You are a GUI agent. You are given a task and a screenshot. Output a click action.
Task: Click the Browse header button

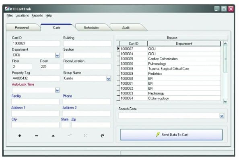[x=172, y=38]
